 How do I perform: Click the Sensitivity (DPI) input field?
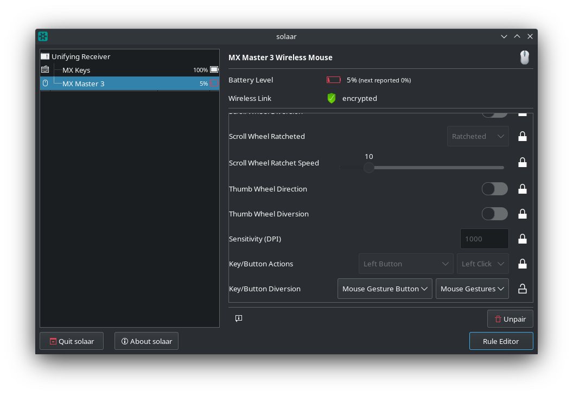pyautogui.click(x=484, y=239)
